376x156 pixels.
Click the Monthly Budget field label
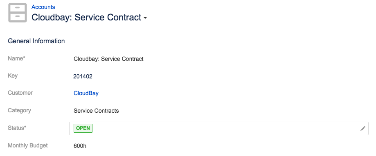click(28, 145)
